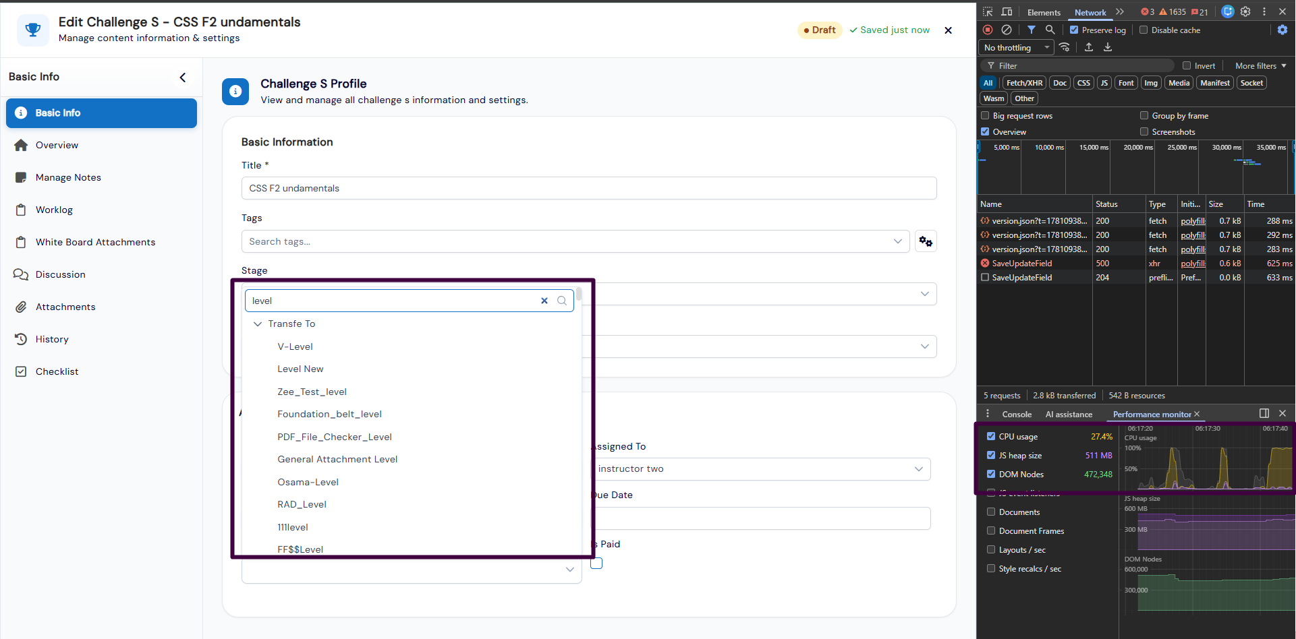The image size is (1296, 639).
Task: Show more DevTools tabs chevron
Action: coord(1120,12)
